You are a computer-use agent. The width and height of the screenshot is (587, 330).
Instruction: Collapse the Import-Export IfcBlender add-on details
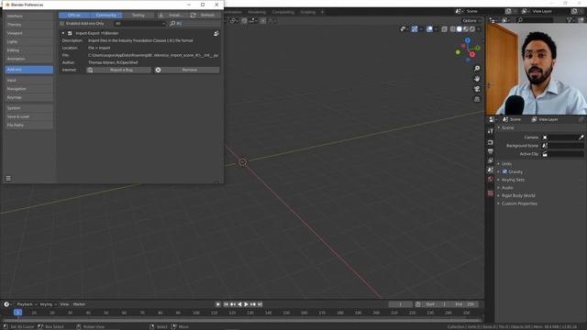pyautogui.click(x=63, y=33)
